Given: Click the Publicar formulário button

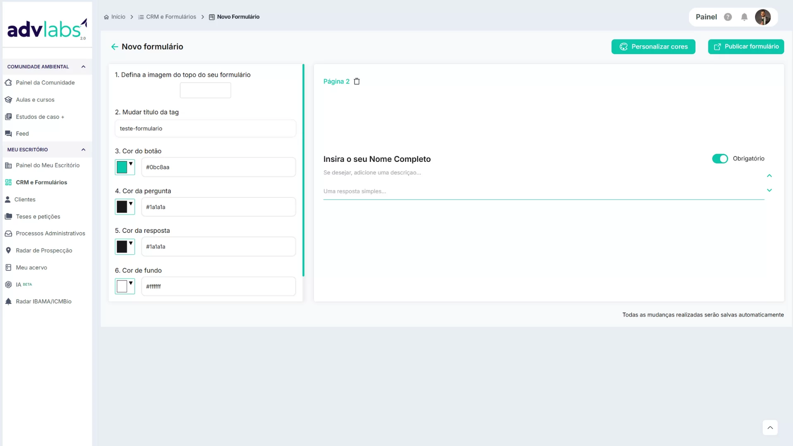Looking at the screenshot, I should (746, 47).
